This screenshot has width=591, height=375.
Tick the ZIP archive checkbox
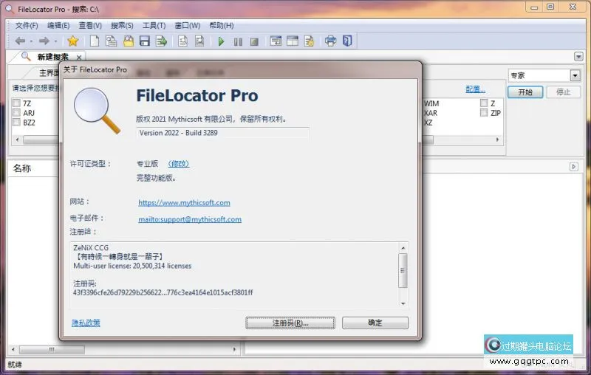484,113
